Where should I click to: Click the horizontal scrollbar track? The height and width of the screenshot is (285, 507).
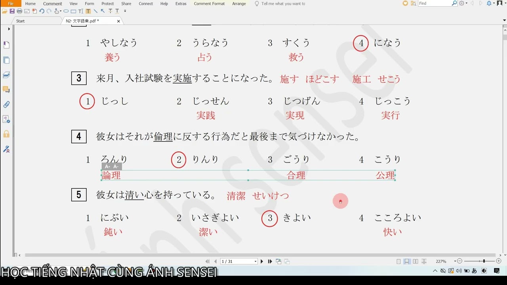pyautogui.click(x=259, y=255)
